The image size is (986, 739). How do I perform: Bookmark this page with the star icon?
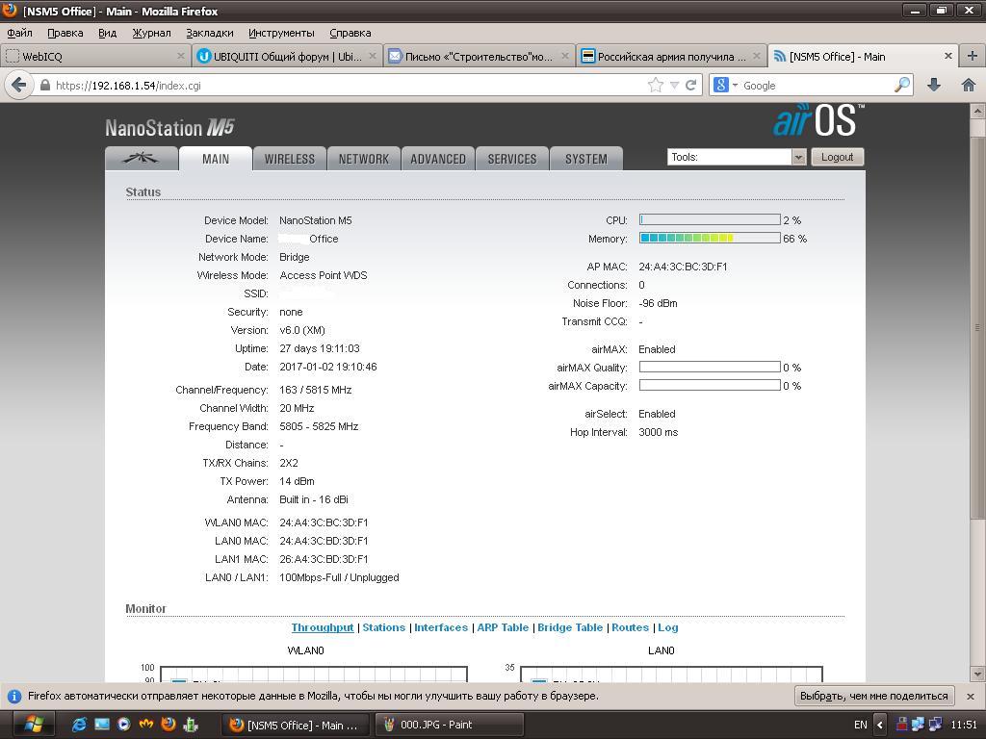point(655,85)
